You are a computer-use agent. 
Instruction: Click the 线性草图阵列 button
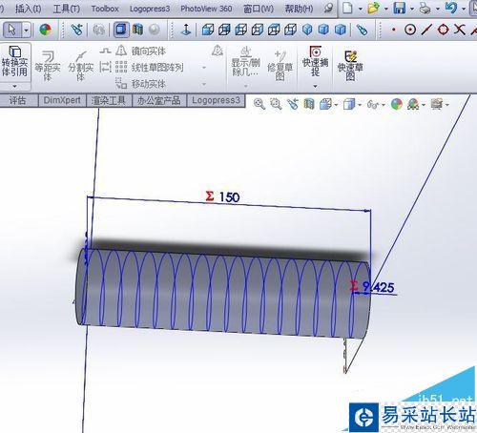point(149,67)
